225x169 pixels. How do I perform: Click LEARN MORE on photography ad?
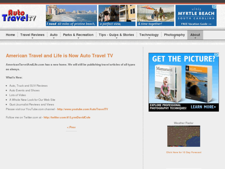point(203,107)
